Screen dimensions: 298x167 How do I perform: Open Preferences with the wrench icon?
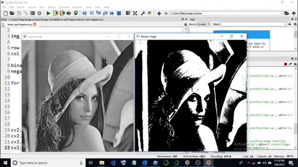tap(143, 13)
